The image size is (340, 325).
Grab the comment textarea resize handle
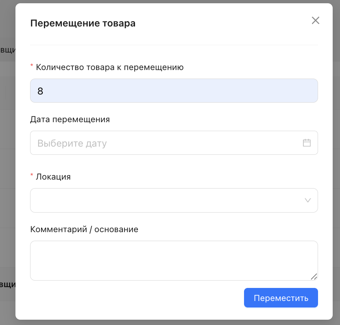pyautogui.click(x=314, y=277)
